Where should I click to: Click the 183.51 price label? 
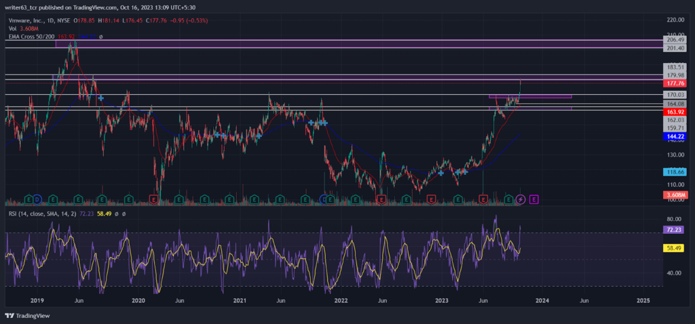click(675, 67)
